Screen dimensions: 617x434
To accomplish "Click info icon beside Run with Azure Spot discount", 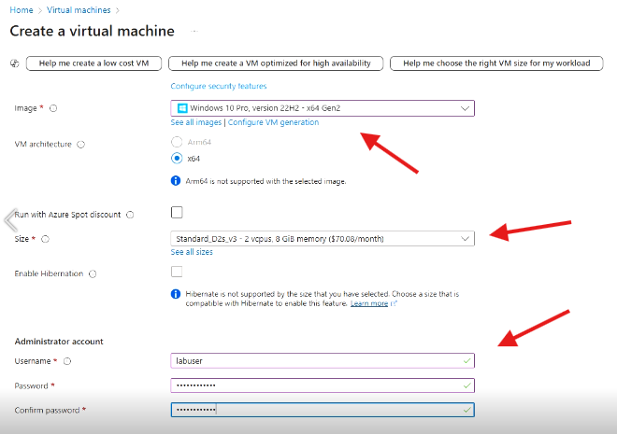I will click(x=130, y=215).
